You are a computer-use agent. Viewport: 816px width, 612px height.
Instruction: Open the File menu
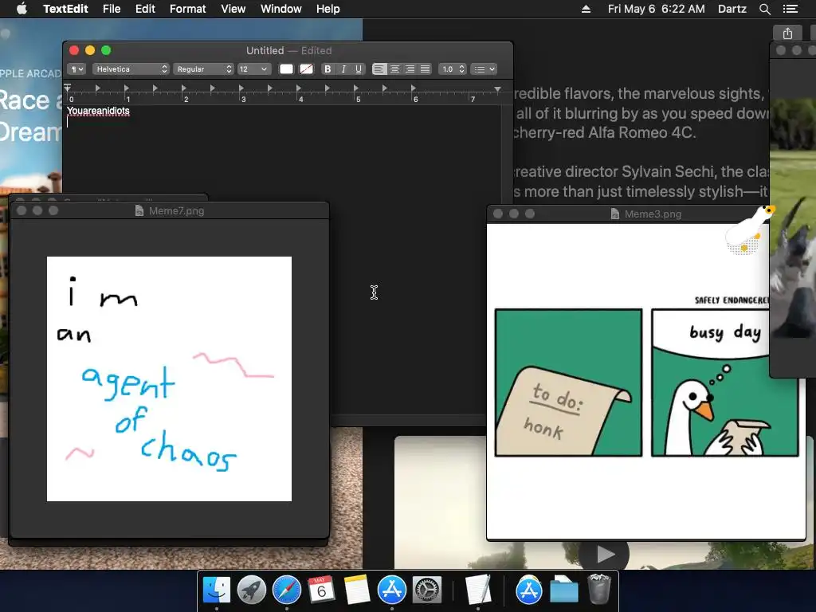tap(112, 9)
